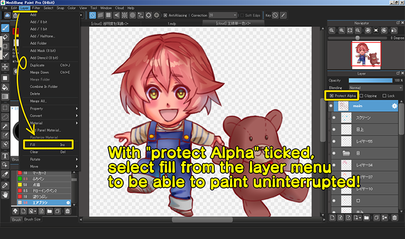The width and height of the screenshot is (405, 239).
Task: Choose Add Folder from Layer menu
Action: [51, 43]
